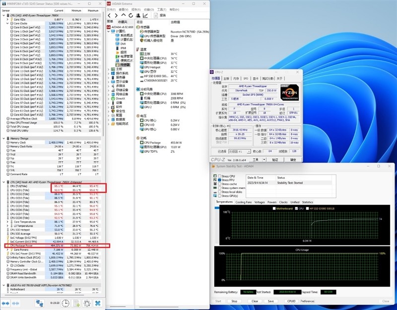Screen dimensions: 397x310
Task: Click HWiNFO collapse-layout faded arrows icon
Action: 15,303
